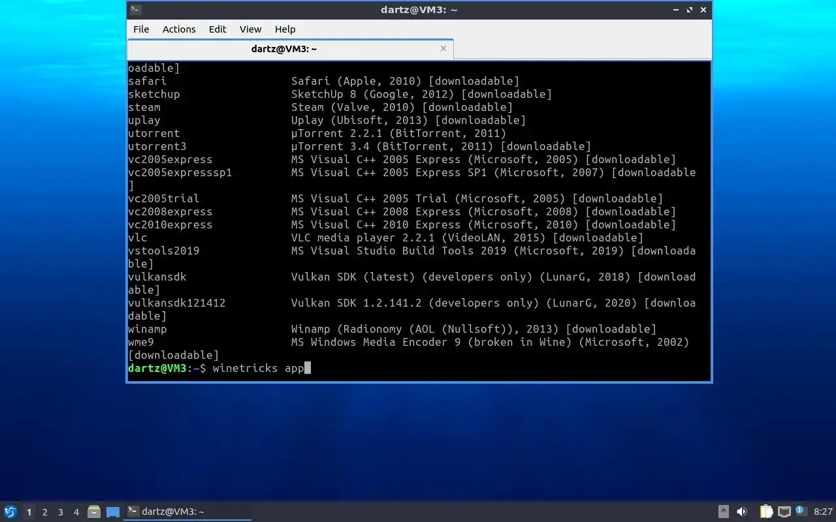This screenshot has height=522, width=836.
Task: Open the View menu
Action: (x=250, y=29)
